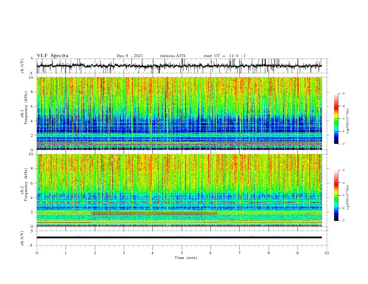Click the "ch.3(V)" axis label
Screen dimensions: 368x284
click(22, 238)
